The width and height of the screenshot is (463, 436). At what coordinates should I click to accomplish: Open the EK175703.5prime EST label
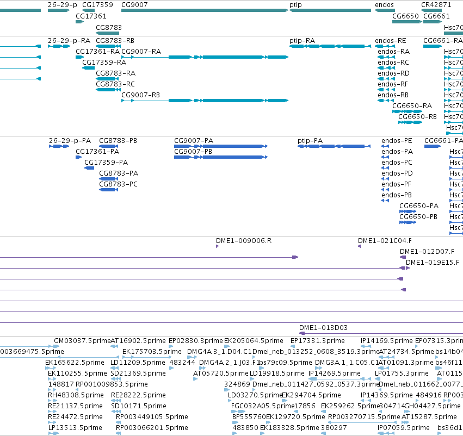[152, 352]
